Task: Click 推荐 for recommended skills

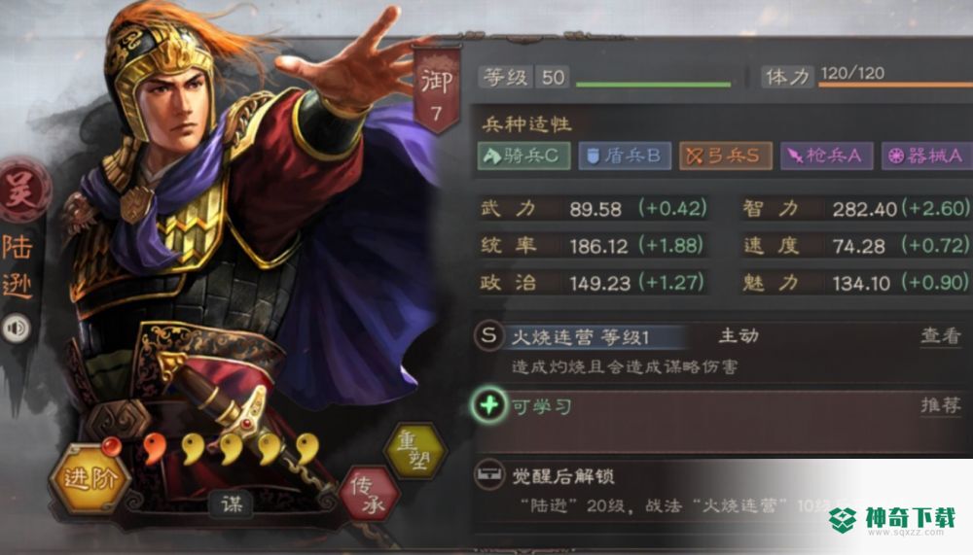Action: click(941, 405)
